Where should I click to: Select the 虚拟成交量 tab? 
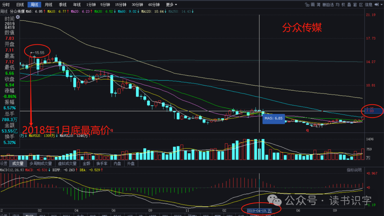click(67, 164)
